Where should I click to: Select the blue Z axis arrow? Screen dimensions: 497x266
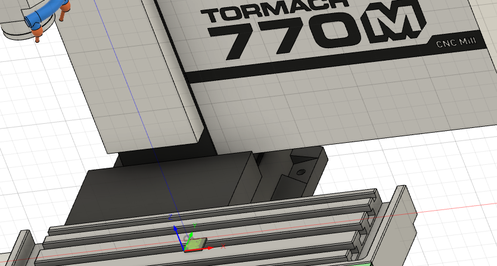[x=179, y=238]
